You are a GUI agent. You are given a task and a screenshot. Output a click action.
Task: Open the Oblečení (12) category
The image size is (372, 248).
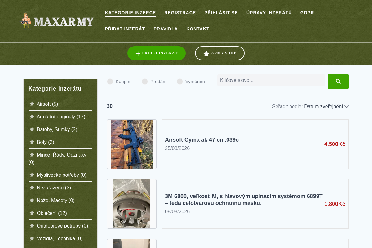pyautogui.click(x=52, y=213)
